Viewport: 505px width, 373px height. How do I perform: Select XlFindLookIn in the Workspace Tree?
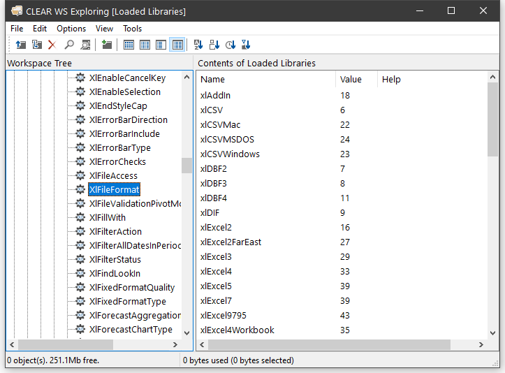(115, 274)
